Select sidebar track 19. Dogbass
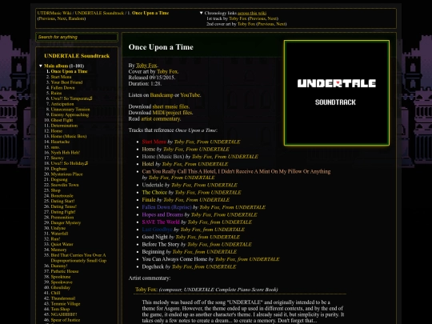The width and height of the screenshot is (432, 324). click(58, 169)
